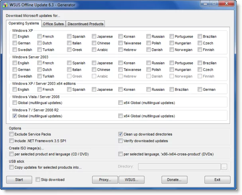Tick Include .NET Framework 3.5 SP1
Screen dimensions: 242x195
(x=11, y=141)
